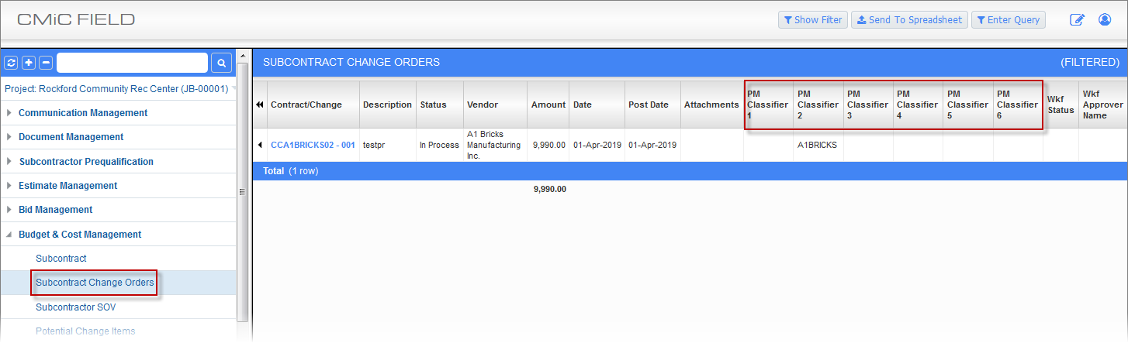The height and width of the screenshot is (343, 1128).
Task: Collapse all tree nodes with minus icon
Action: (x=46, y=63)
